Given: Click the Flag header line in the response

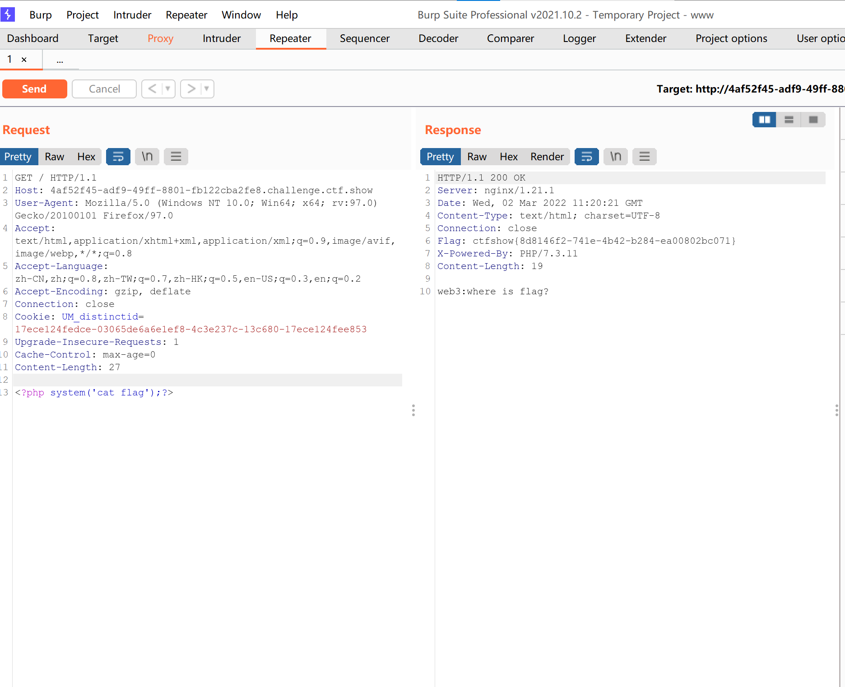Looking at the screenshot, I should point(587,241).
